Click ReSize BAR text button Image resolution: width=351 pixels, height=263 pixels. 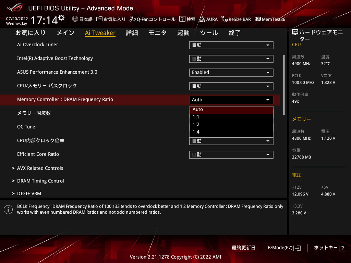coord(240,20)
